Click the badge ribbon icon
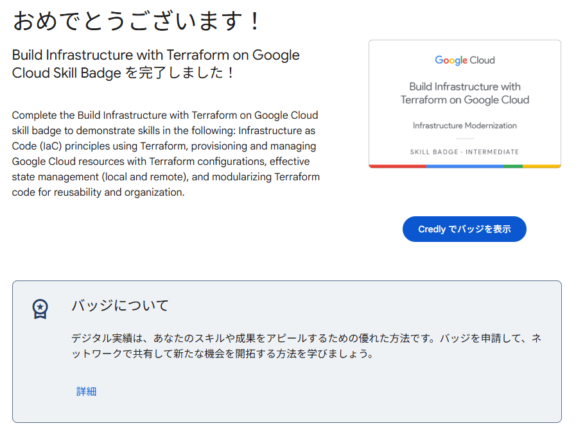576x437 pixels. tap(40, 309)
